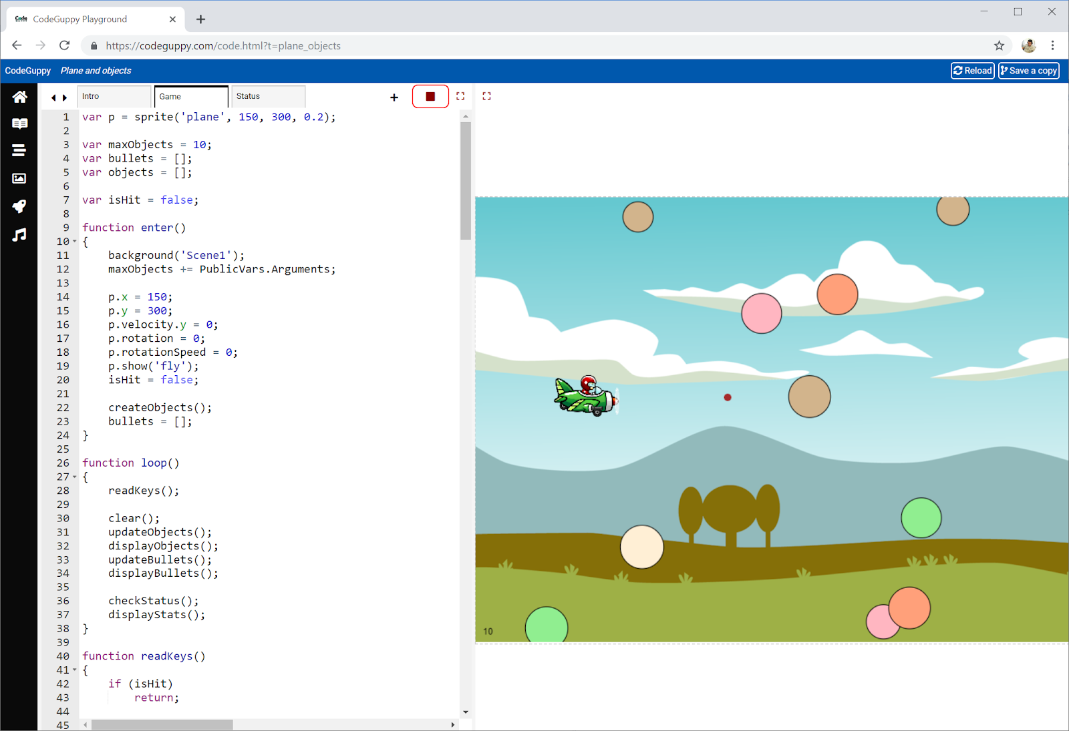
Task: Collapse the enter function code block
Action: click(x=74, y=241)
